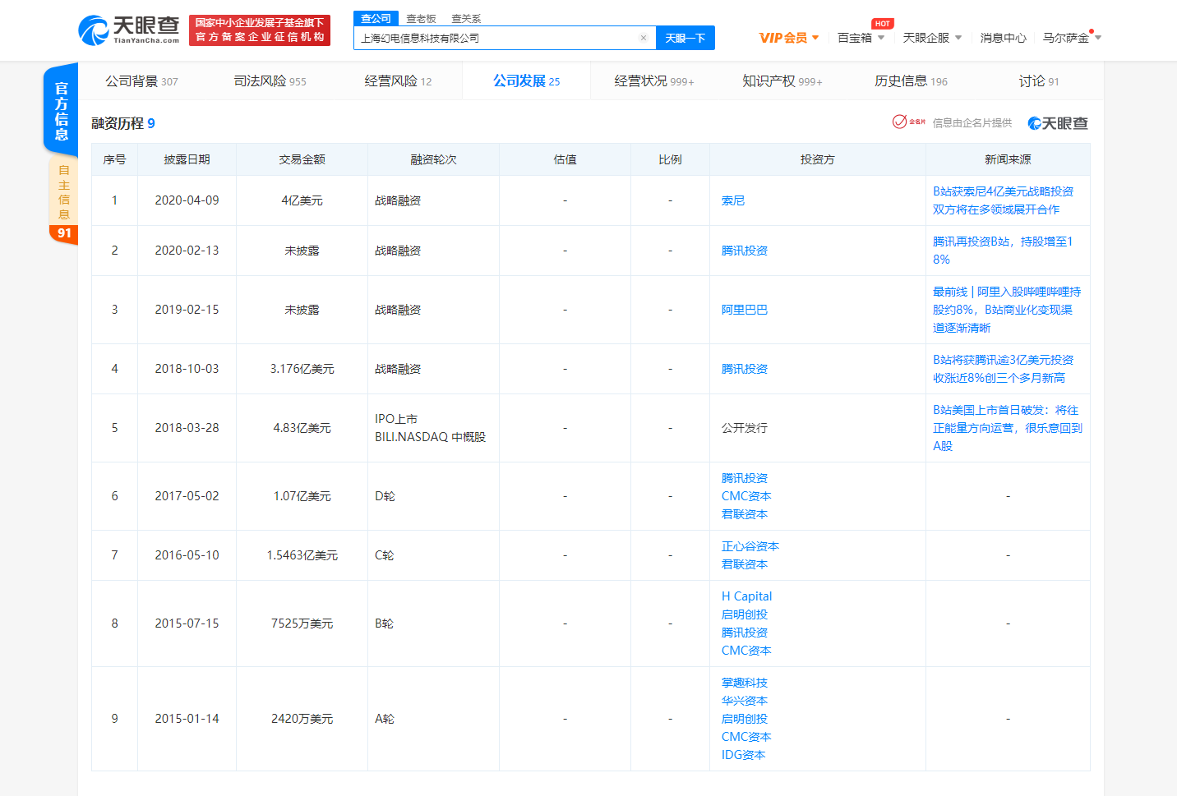Switch to the 公司发展 tab
This screenshot has width=1177, height=796.
click(x=526, y=81)
